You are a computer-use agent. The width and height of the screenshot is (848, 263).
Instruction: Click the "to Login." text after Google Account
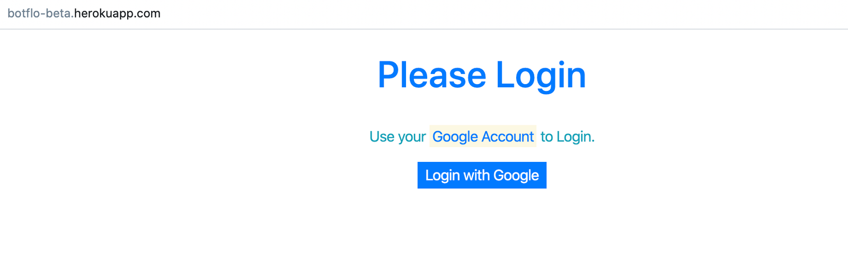(x=568, y=137)
